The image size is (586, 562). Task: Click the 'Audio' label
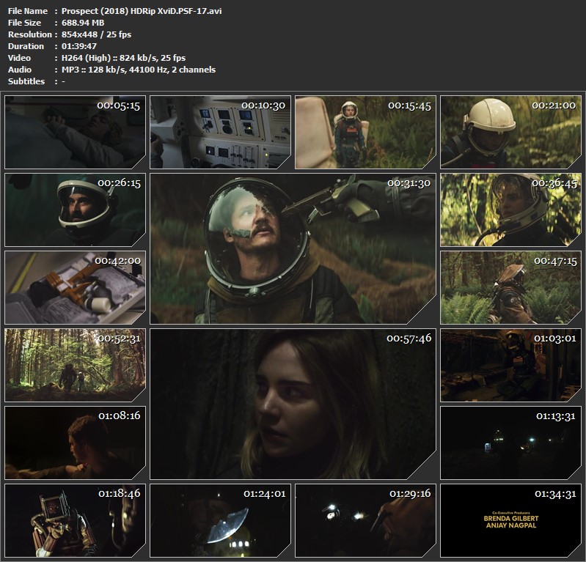20,70
